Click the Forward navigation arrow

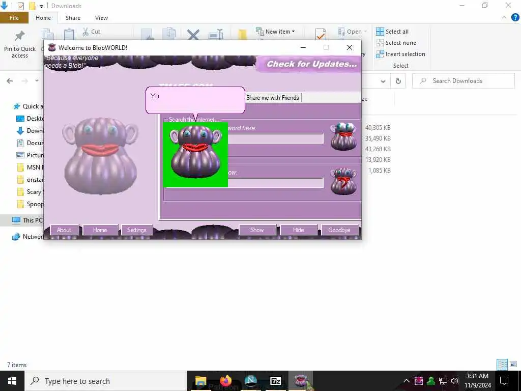coord(24,81)
